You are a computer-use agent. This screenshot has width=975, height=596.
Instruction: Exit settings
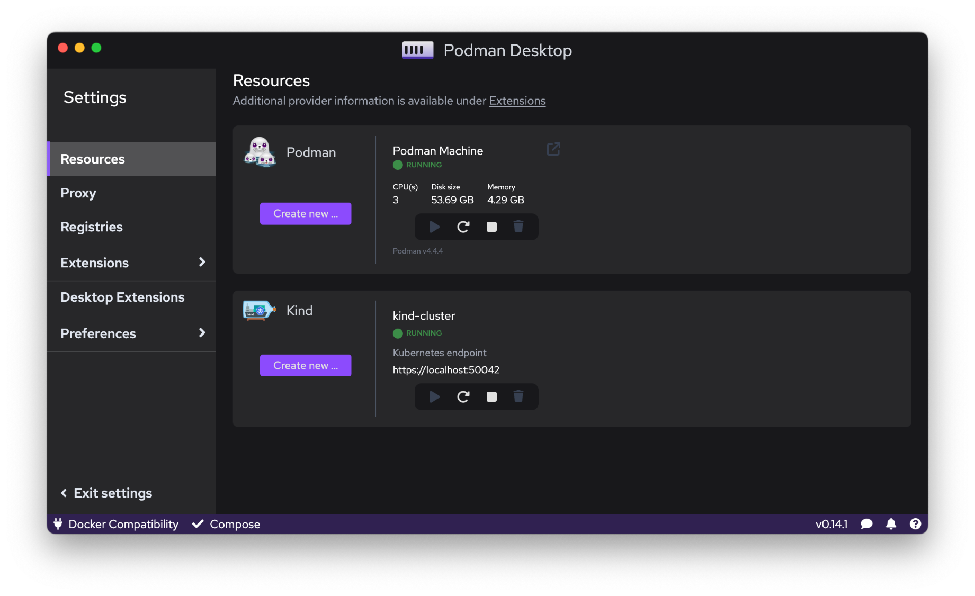coord(106,493)
